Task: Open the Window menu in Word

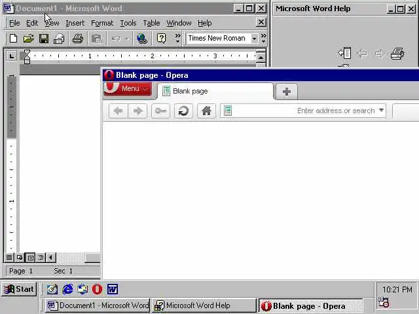Action: pos(179,24)
